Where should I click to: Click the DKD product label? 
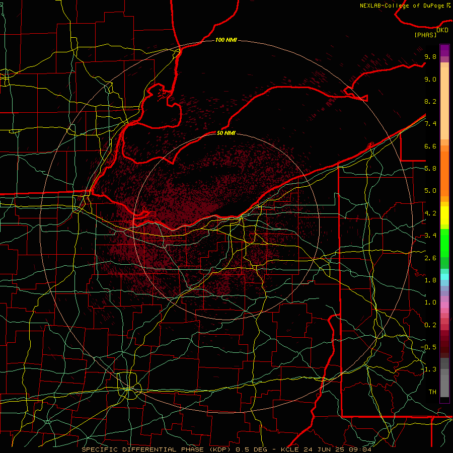click(x=442, y=30)
